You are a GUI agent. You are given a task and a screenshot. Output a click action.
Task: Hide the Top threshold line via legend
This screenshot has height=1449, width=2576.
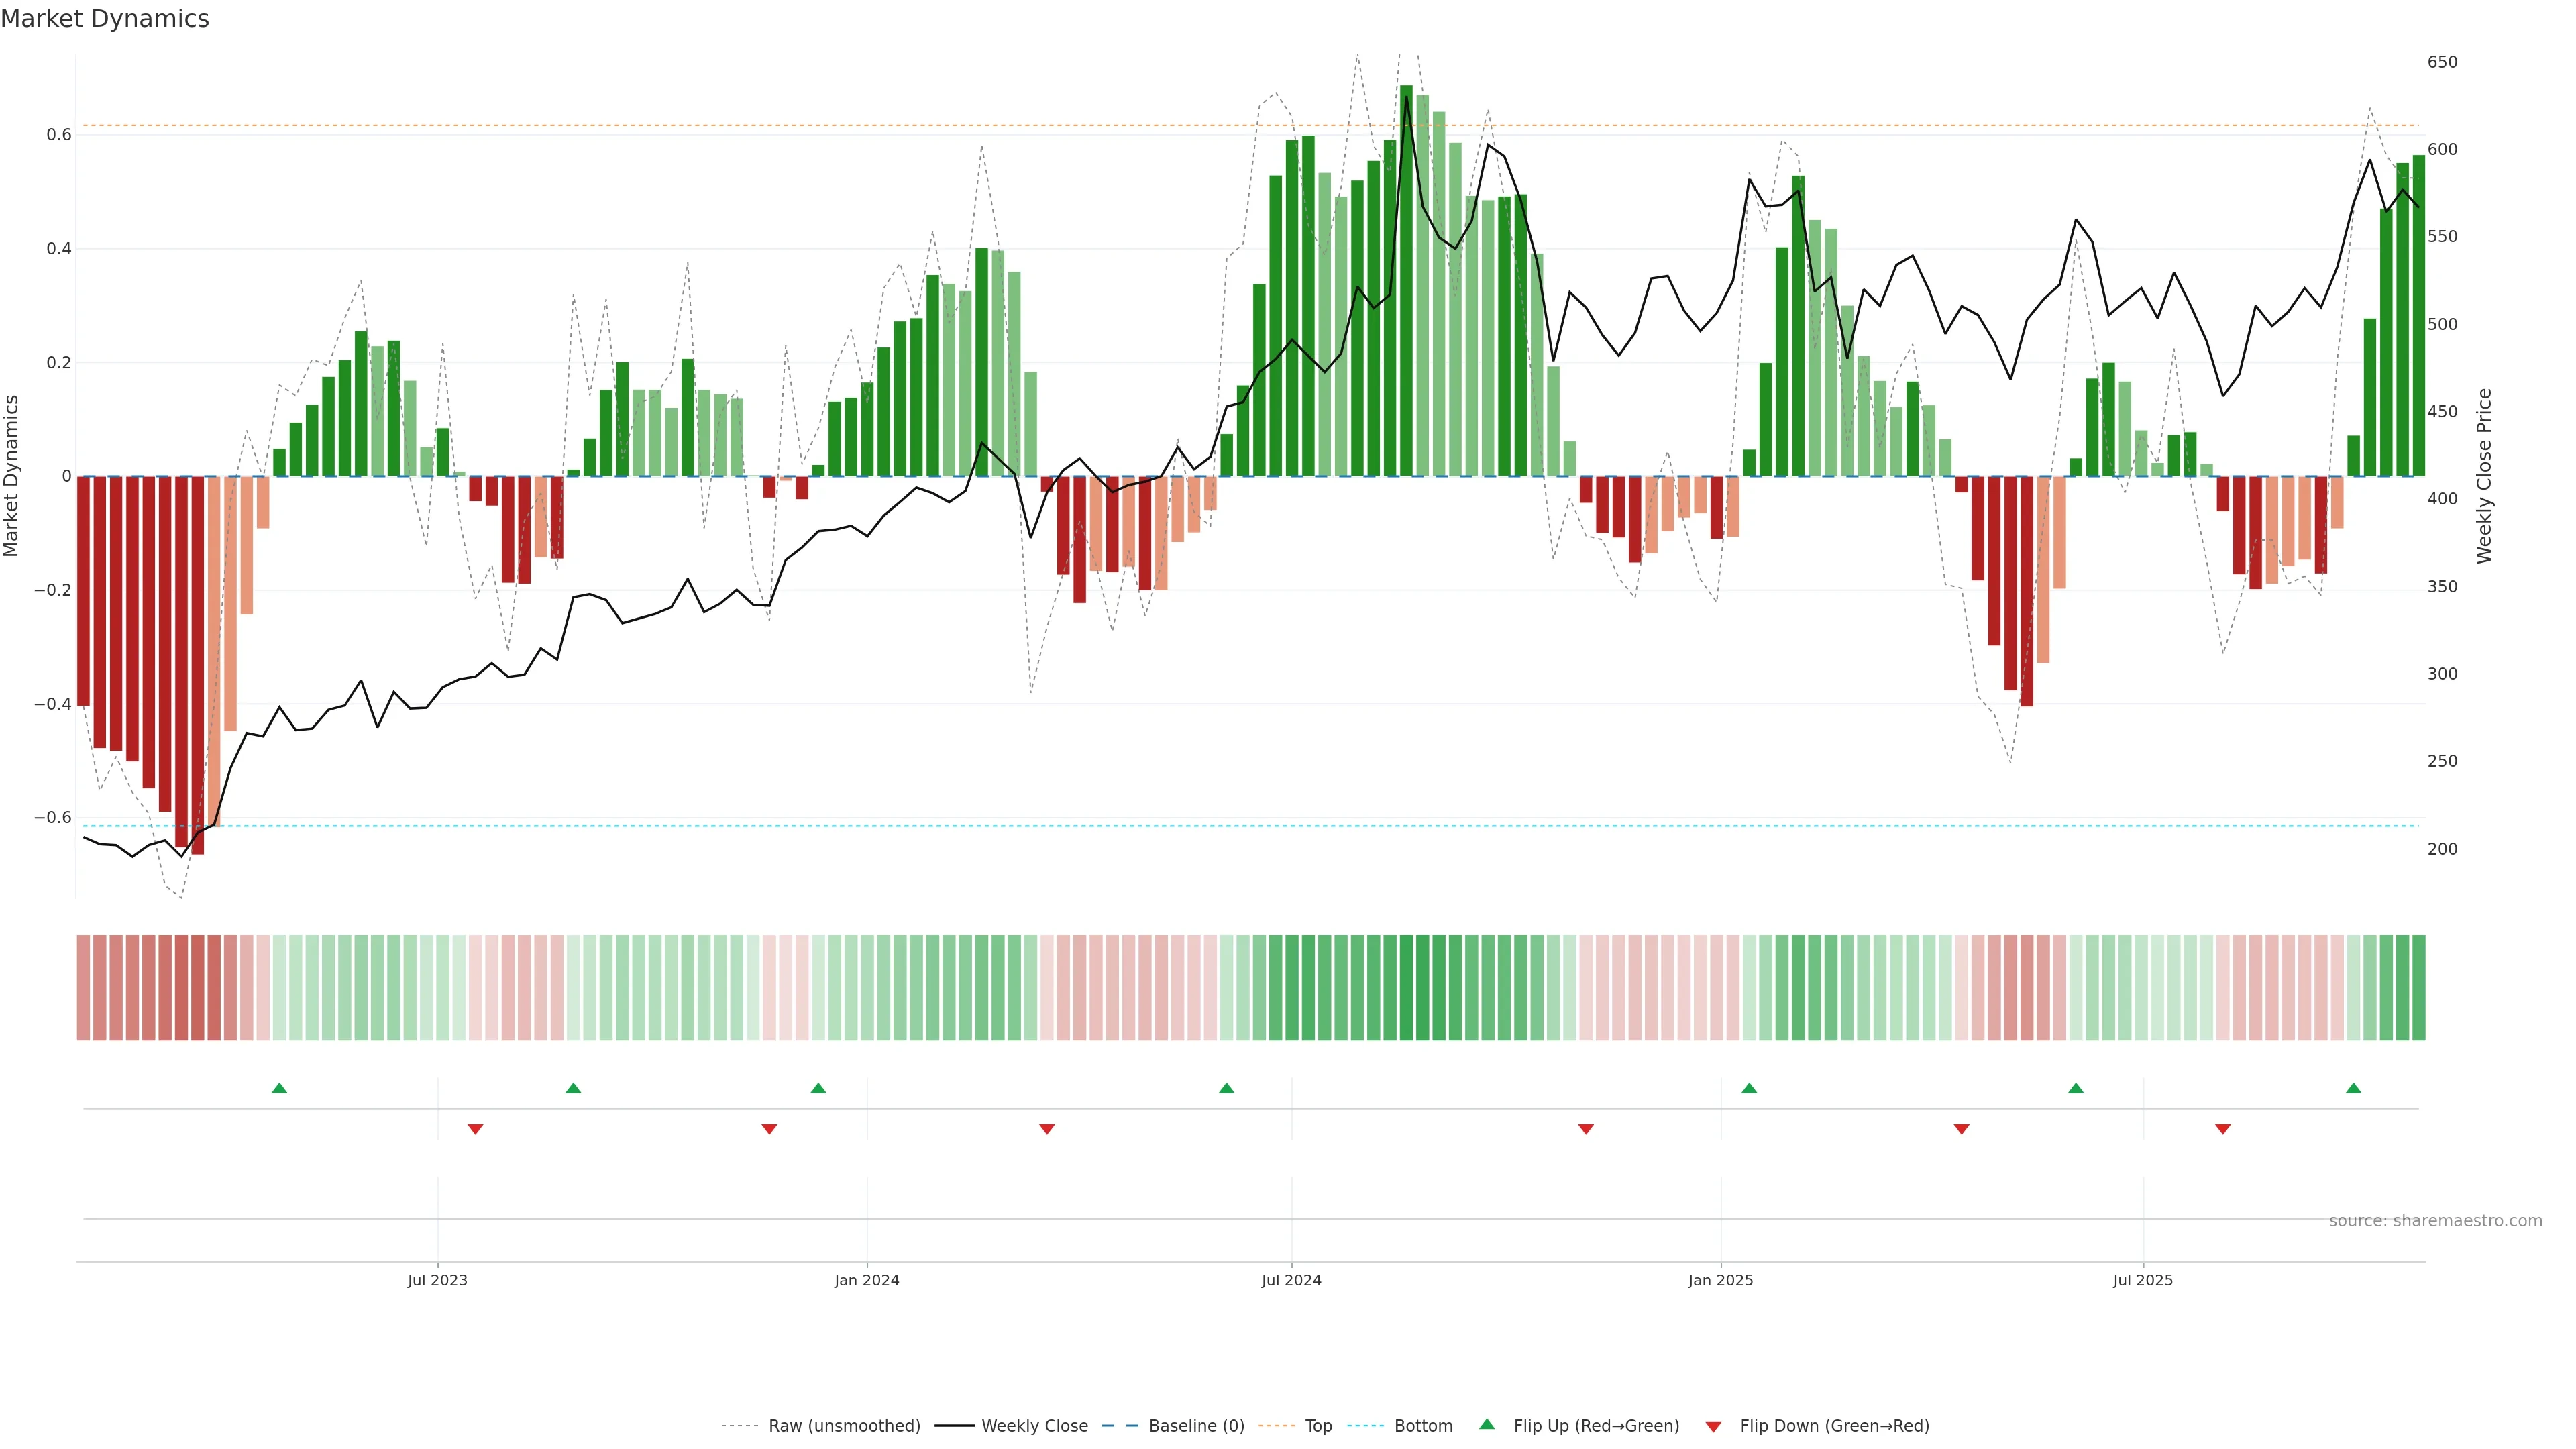1318,1426
